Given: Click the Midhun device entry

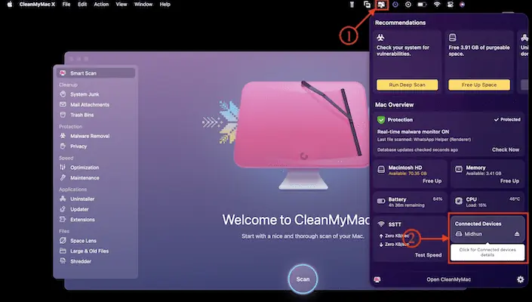Looking at the screenshot, I should (473, 234).
